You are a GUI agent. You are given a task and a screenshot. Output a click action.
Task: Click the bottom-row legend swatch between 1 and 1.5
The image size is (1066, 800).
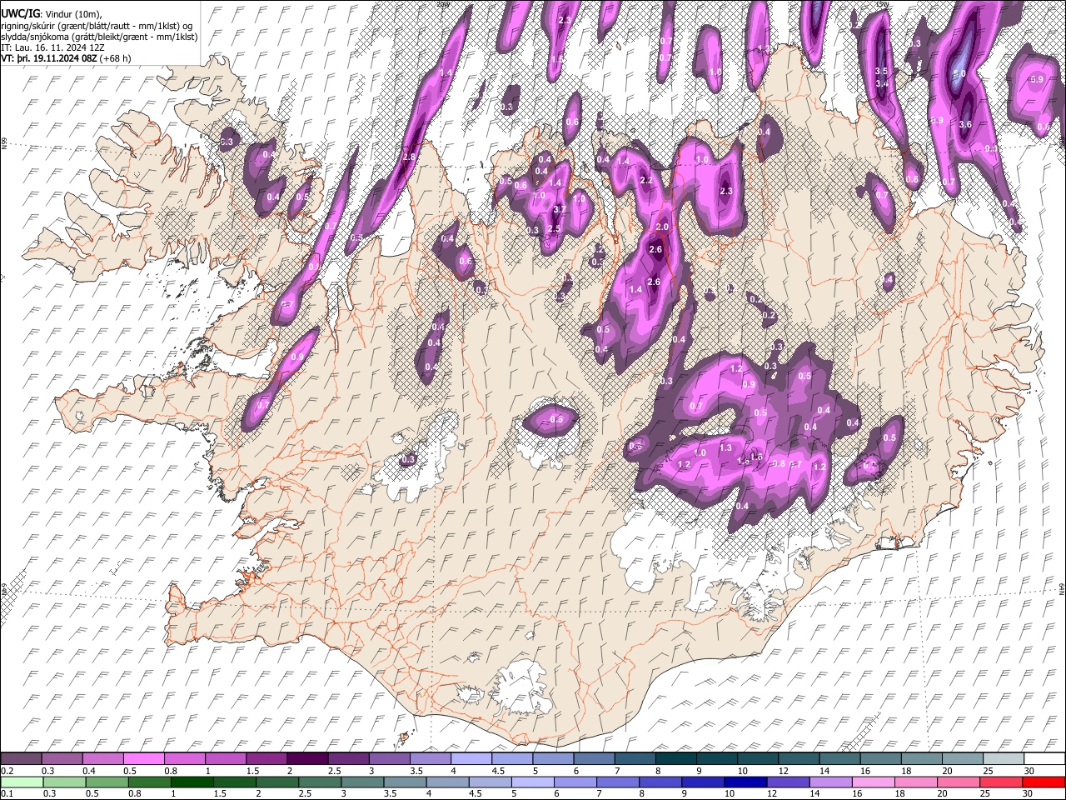coord(192,782)
